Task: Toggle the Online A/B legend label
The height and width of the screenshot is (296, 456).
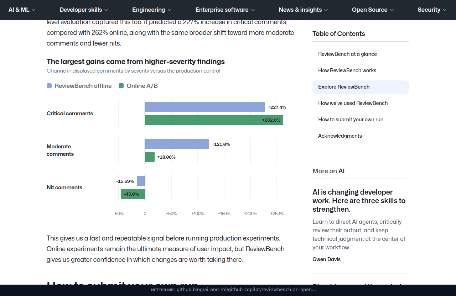Action: [142, 86]
